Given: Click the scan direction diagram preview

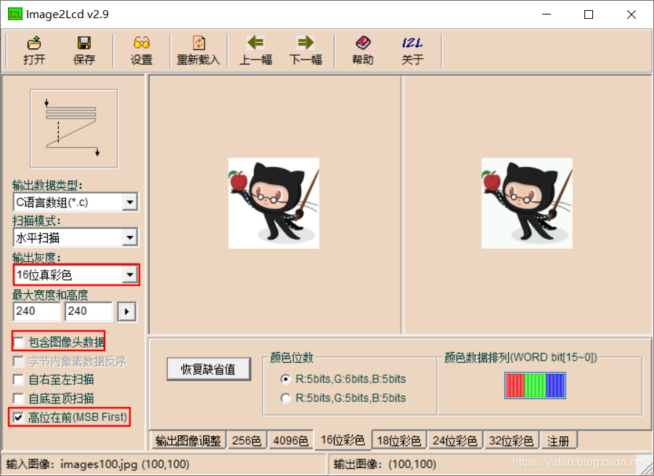Looking at the screenshot, I should tap(74, 128).
